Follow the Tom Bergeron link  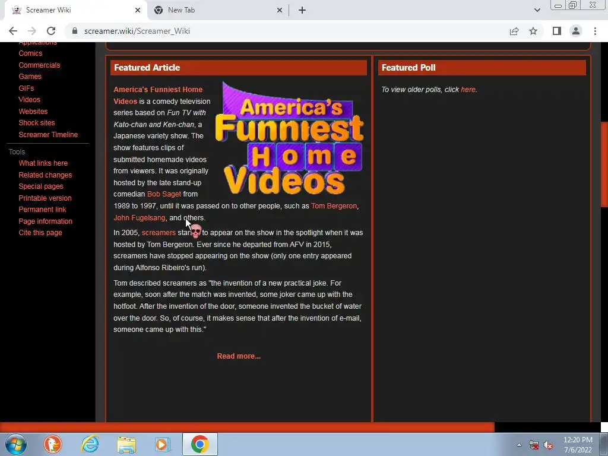point(334,206)
